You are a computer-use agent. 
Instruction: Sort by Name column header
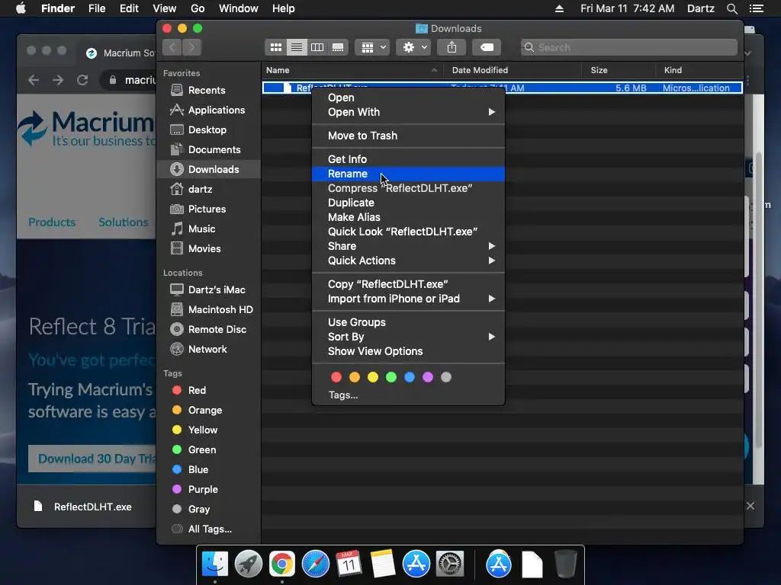[x=352, y=70]
